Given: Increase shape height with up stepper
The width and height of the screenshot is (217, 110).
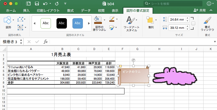Looking at the screenshot, I should coord(187,18).
